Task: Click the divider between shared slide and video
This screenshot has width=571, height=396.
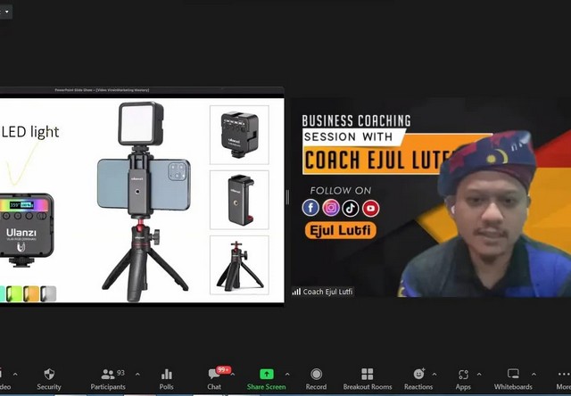Action: click(x=286, y=196)
